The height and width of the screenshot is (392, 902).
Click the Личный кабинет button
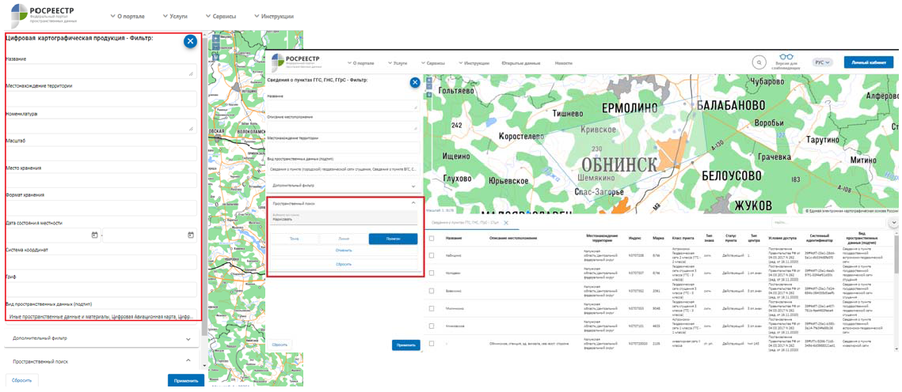click(868, 62)
